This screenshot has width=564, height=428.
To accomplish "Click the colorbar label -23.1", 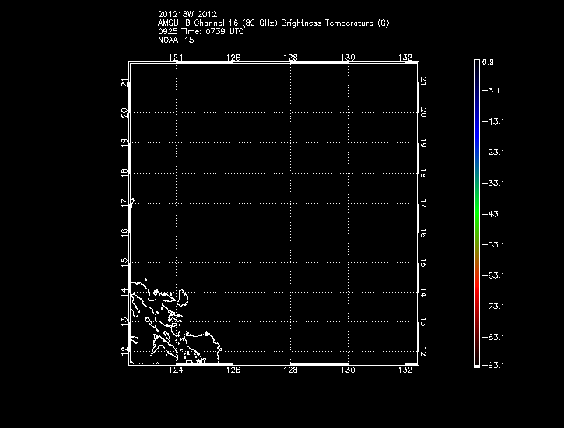I will [492, 153].
